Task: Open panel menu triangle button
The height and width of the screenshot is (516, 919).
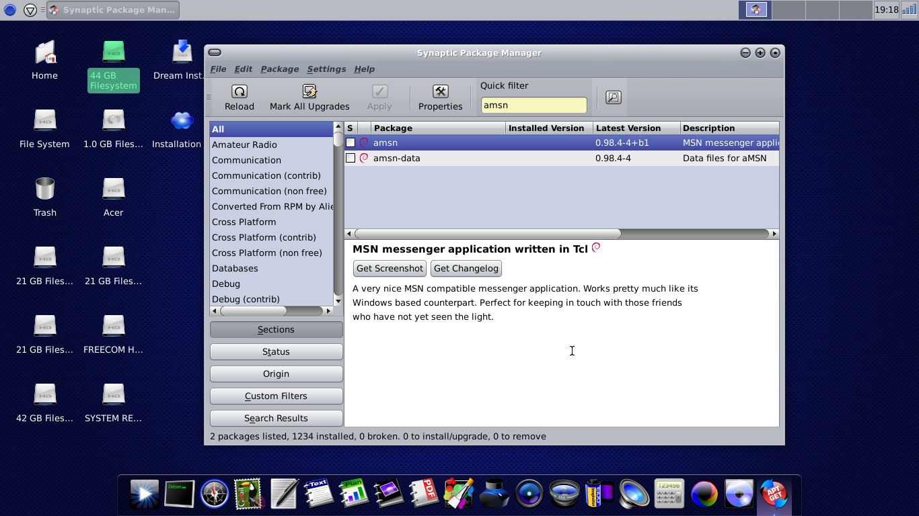Action: click(30, 10)
